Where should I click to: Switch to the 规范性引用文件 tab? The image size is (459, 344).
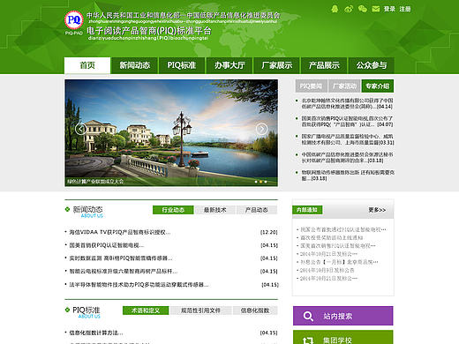pos(200,310)
